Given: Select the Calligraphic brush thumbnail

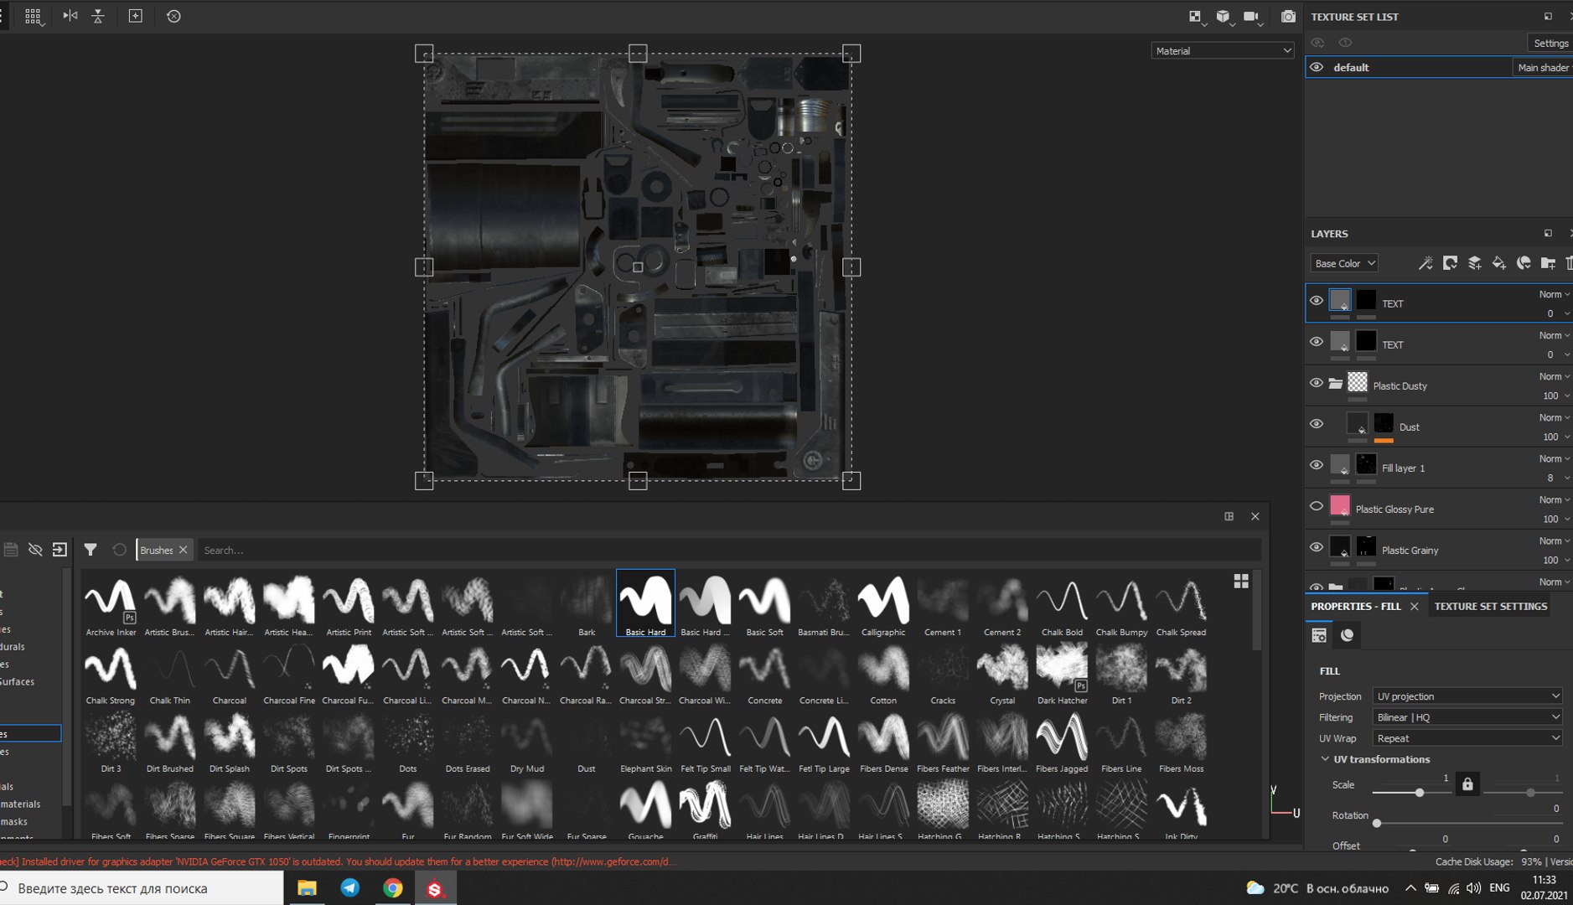Looking at the screenshot, I should (883, 603).
